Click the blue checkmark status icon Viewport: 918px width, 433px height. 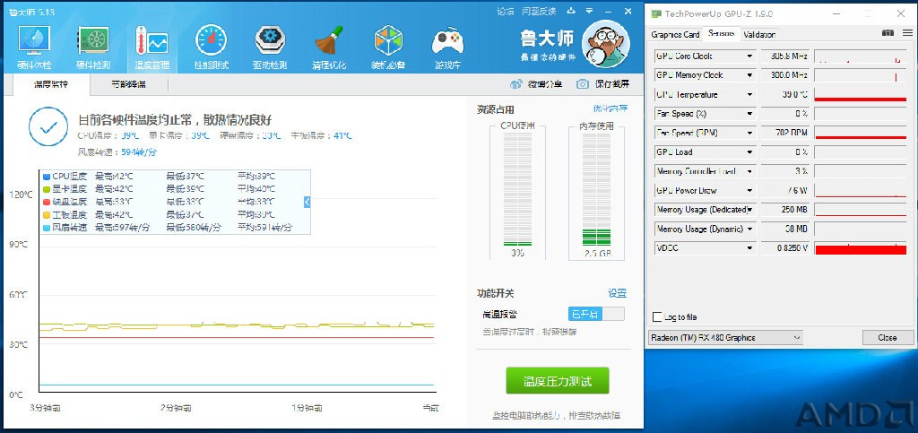click(48, 126)
